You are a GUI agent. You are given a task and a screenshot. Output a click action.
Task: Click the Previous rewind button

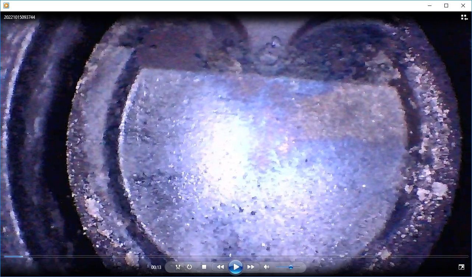[220, 267]
